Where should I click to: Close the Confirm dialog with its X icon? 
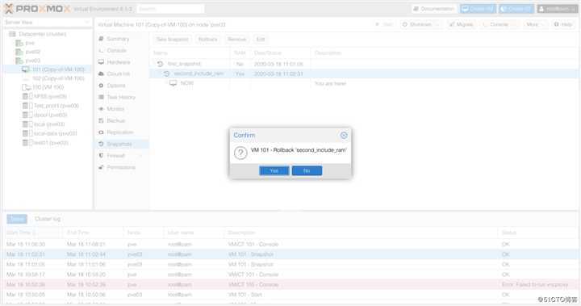coord(344,136)
